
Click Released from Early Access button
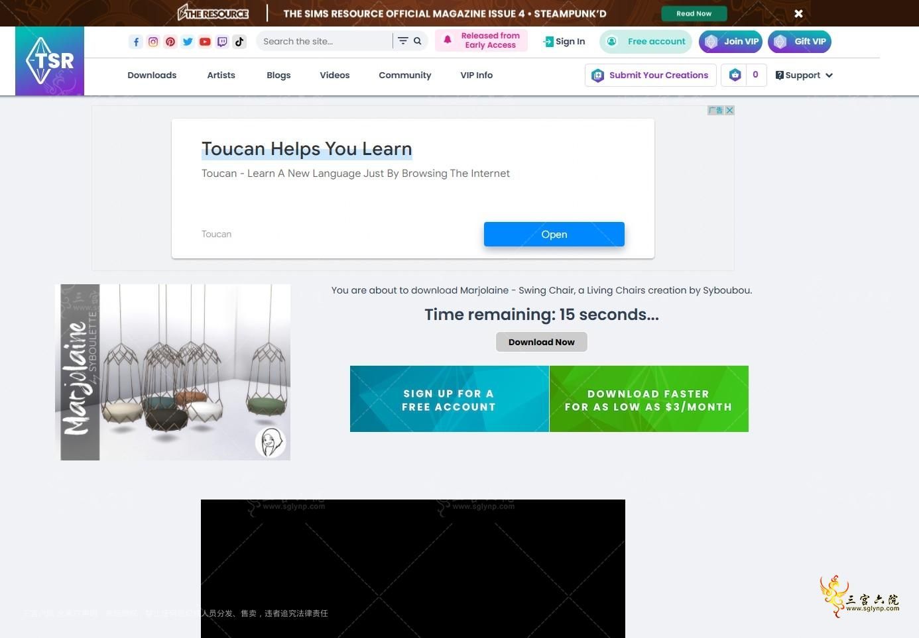tap(481, 40)
